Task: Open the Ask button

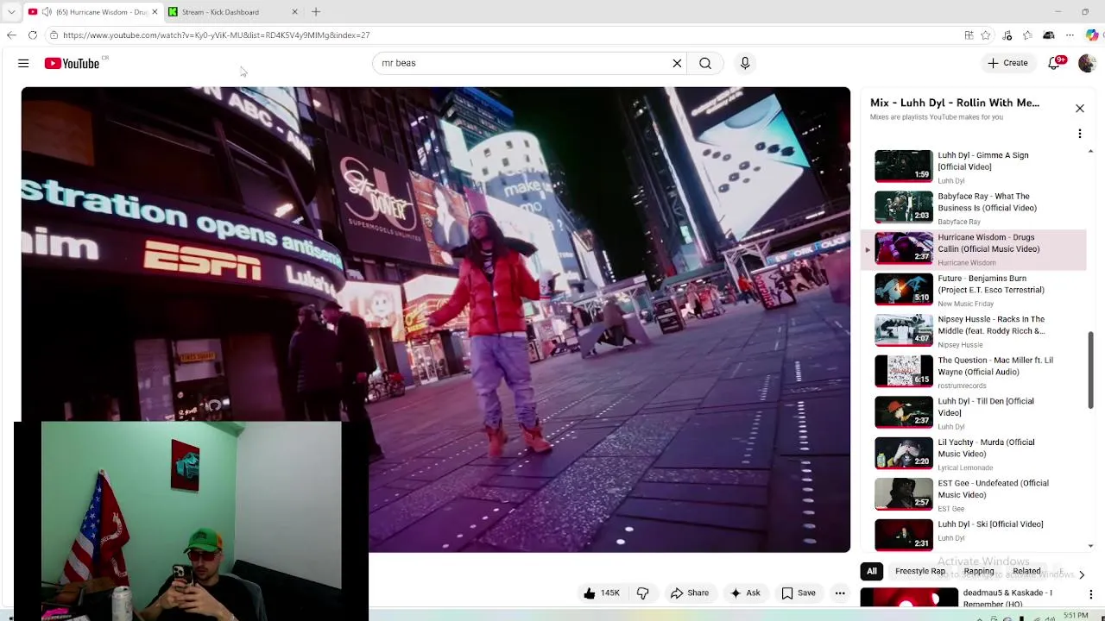Action: pos(744,593)
